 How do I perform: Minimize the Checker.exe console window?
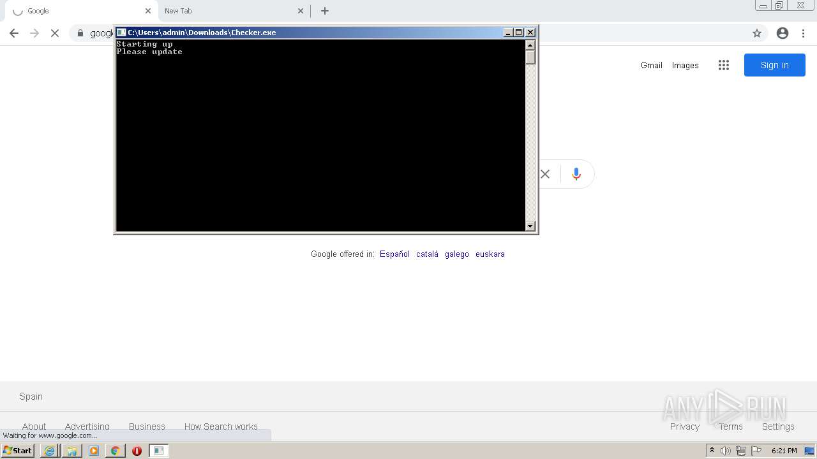coord(508,33)
